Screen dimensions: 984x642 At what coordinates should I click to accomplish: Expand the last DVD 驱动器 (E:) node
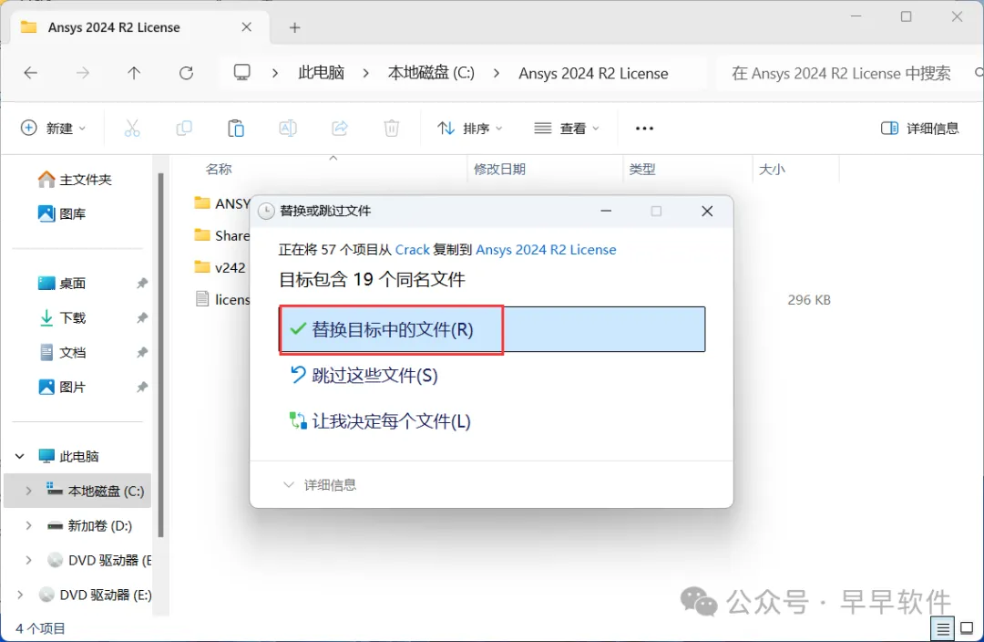tap(20, 595)
